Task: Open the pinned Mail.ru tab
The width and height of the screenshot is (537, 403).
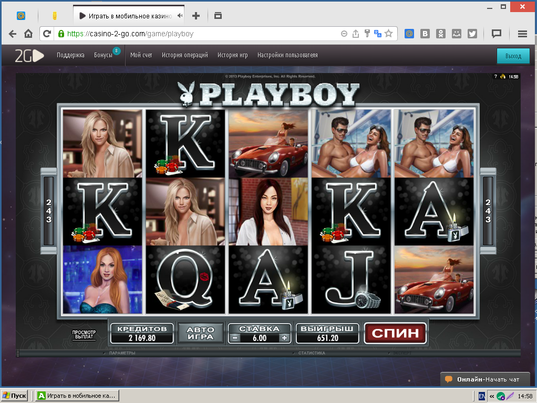Action: (21, 16)
